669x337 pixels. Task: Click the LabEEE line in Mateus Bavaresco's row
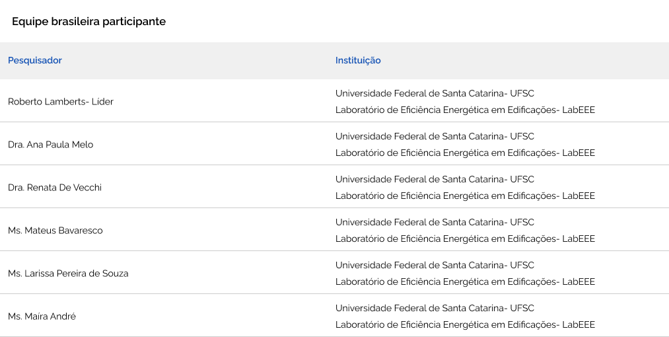(465, 239)
